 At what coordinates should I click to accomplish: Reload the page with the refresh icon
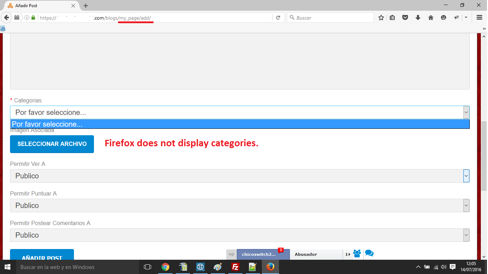click(x=278, y=17)
